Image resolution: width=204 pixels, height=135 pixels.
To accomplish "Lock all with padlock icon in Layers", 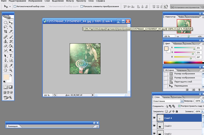I will [x=177, y=111].
